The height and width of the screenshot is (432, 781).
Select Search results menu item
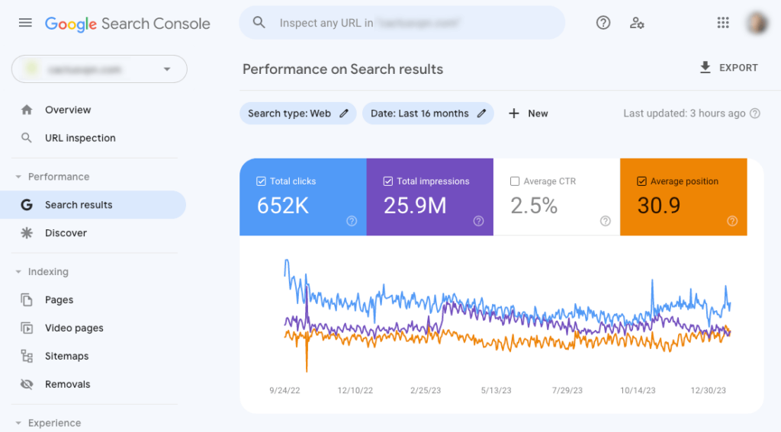click(93, 204)
